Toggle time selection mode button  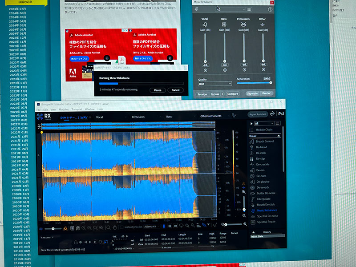tap(164, 226)
